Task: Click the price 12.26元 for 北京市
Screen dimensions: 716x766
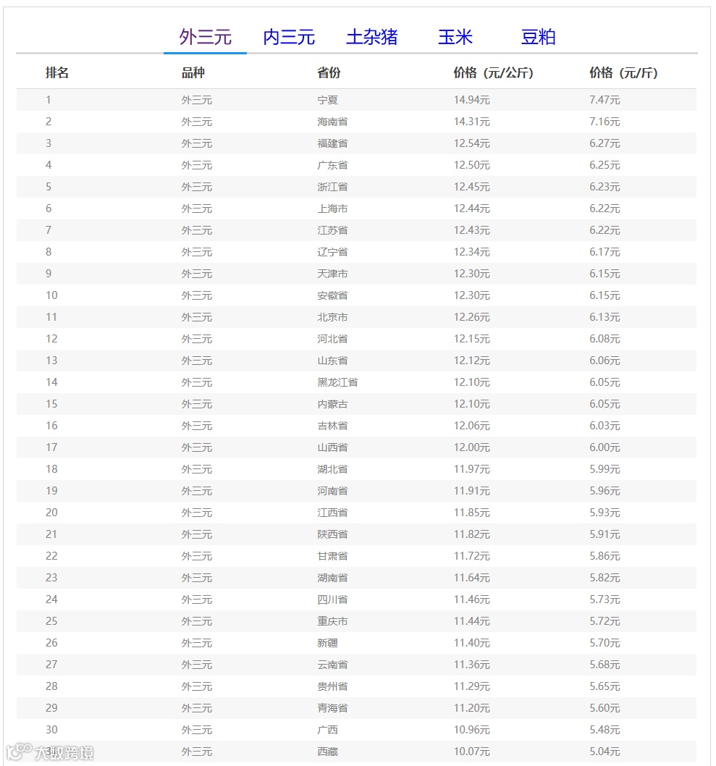Action: pos(471,317)
